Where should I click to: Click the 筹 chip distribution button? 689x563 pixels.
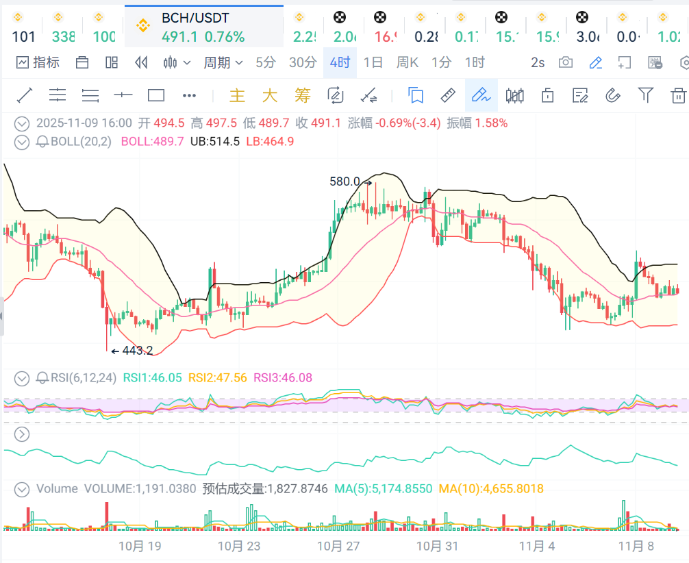coord(303,95)
